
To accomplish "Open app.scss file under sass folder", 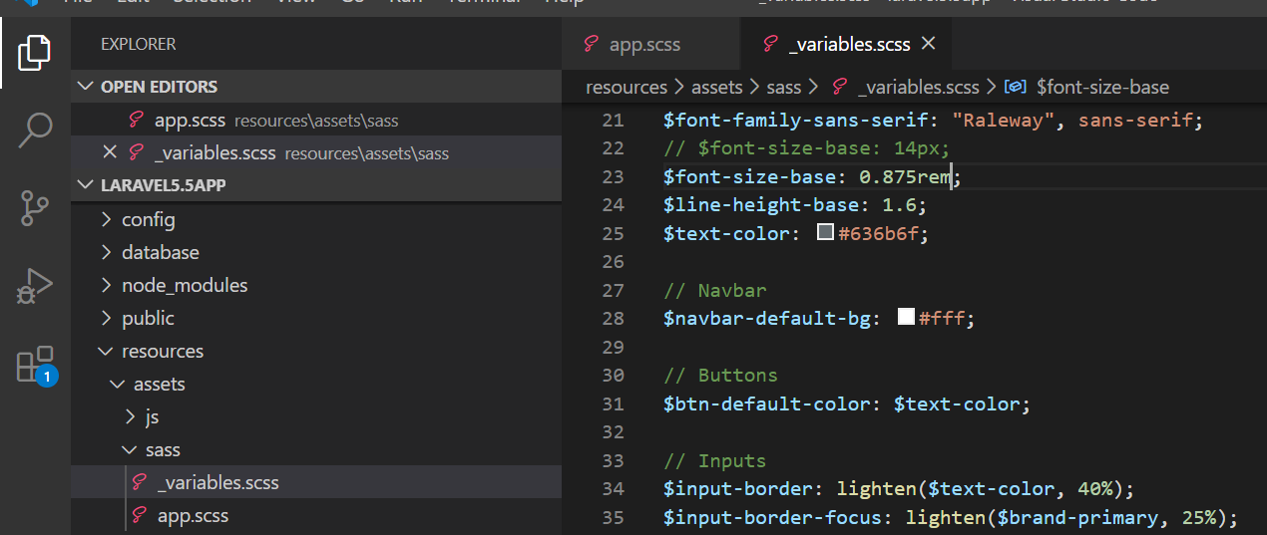I will tap(193, 515).
